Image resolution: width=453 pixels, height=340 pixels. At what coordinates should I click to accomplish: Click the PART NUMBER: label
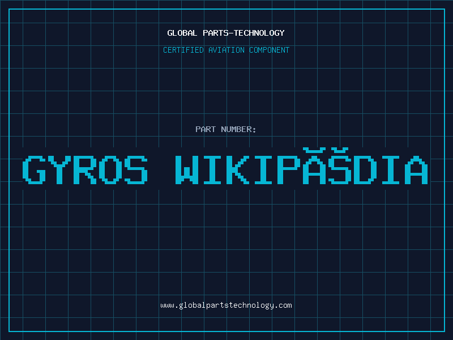[x=226, y=129]
